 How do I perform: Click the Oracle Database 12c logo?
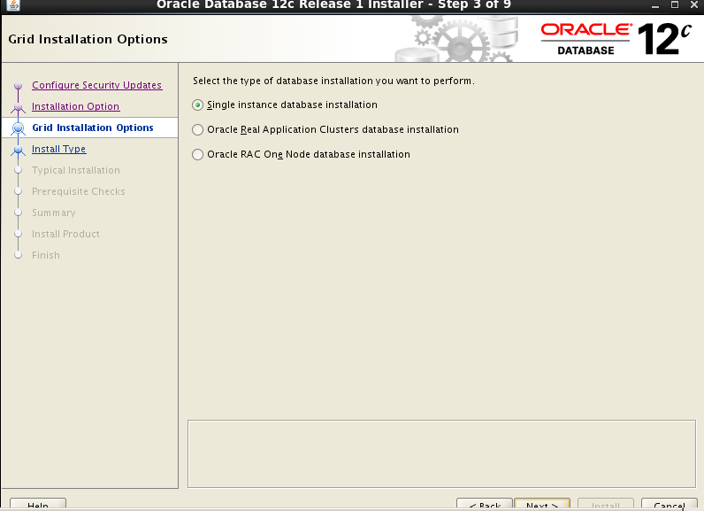click(616, 39)
